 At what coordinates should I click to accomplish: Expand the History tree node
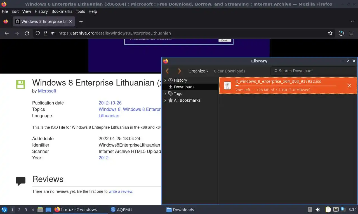tap(165, 80)
